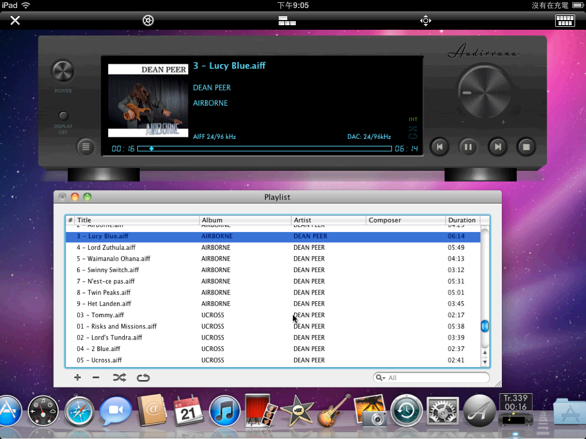
Task: Click the track progress bar in the player display
Action: [264, 149]
